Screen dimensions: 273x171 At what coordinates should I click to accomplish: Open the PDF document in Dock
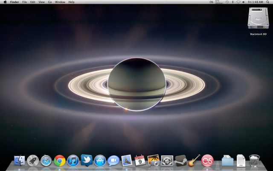tap(241, 161)
